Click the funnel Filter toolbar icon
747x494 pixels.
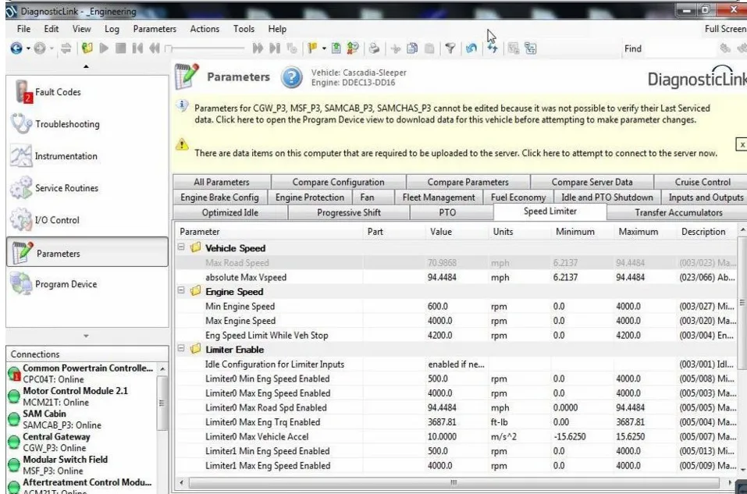pyautogui.click(x=450, y=48)
